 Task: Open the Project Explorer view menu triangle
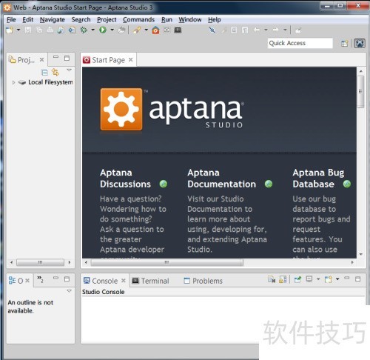(x=69, y=70)
